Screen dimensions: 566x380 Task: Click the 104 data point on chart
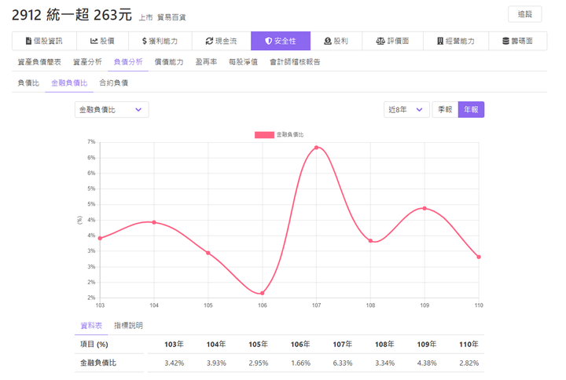154,222
